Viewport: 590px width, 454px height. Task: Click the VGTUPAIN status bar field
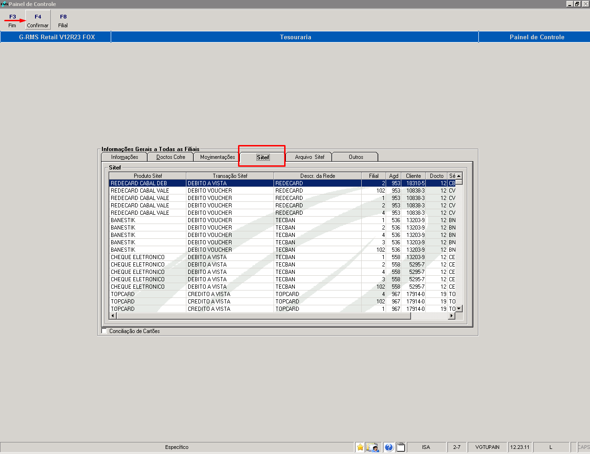(487, 447)
